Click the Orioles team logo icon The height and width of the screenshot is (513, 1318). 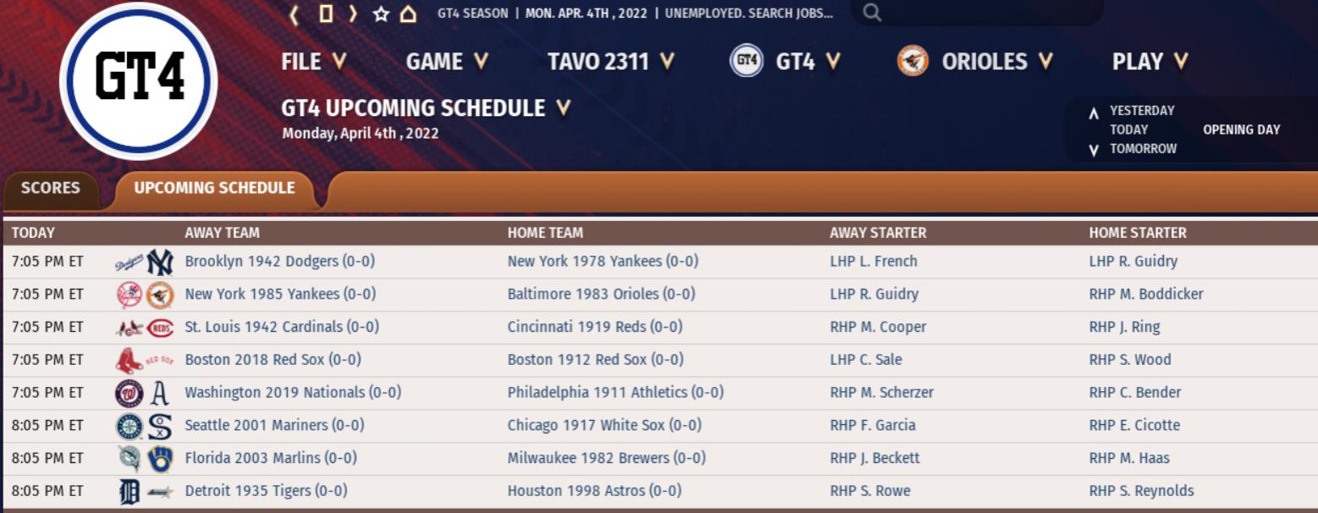pyautogui.click(x=913, y=61)
